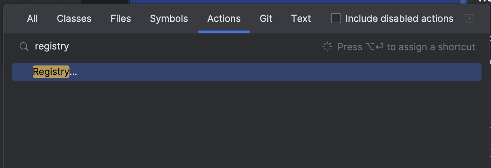This screenshot has width=491, height=168.
Task: Click the "Press ⌥↵ to assign a shortcut" hint
Action: 406,47
